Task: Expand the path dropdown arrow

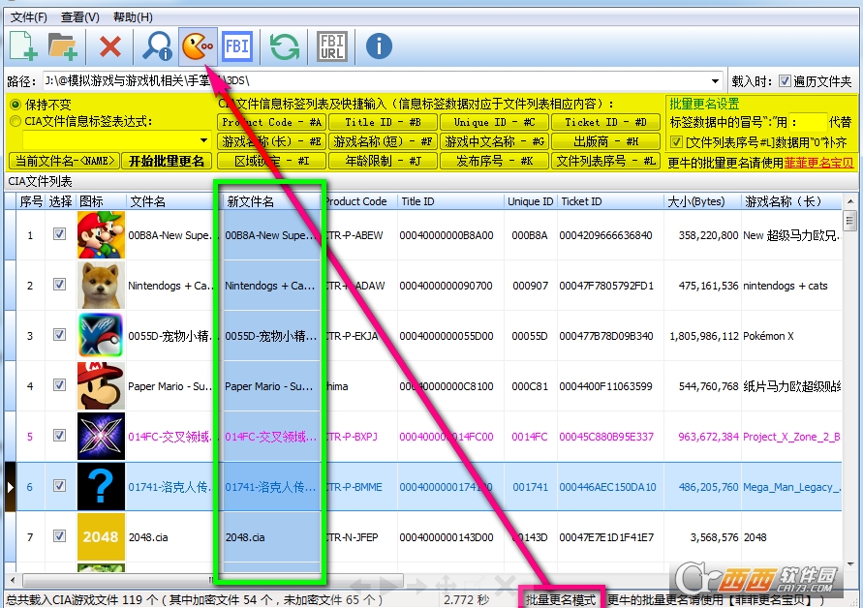Action: [715, 81]
